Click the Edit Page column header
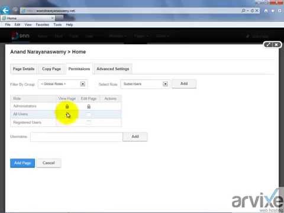 pyautogui.click(x=89, y=98)
